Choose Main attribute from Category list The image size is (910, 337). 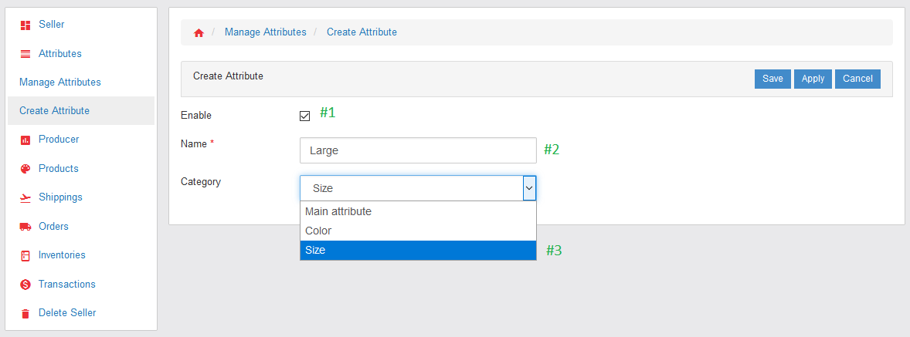[418, 211]
